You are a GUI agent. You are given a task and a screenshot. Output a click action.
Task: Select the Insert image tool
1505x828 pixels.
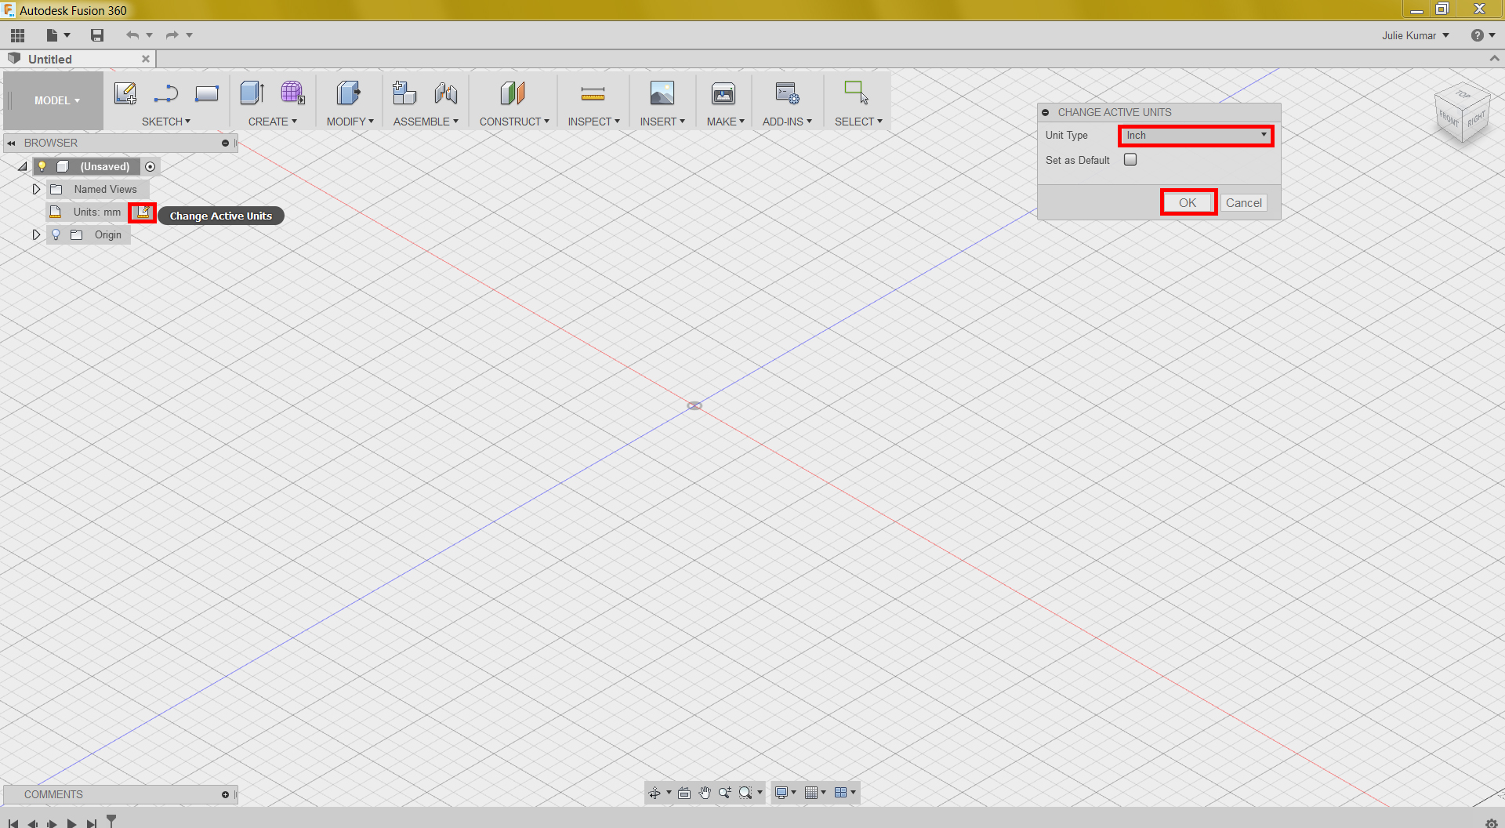pos(662,93)
